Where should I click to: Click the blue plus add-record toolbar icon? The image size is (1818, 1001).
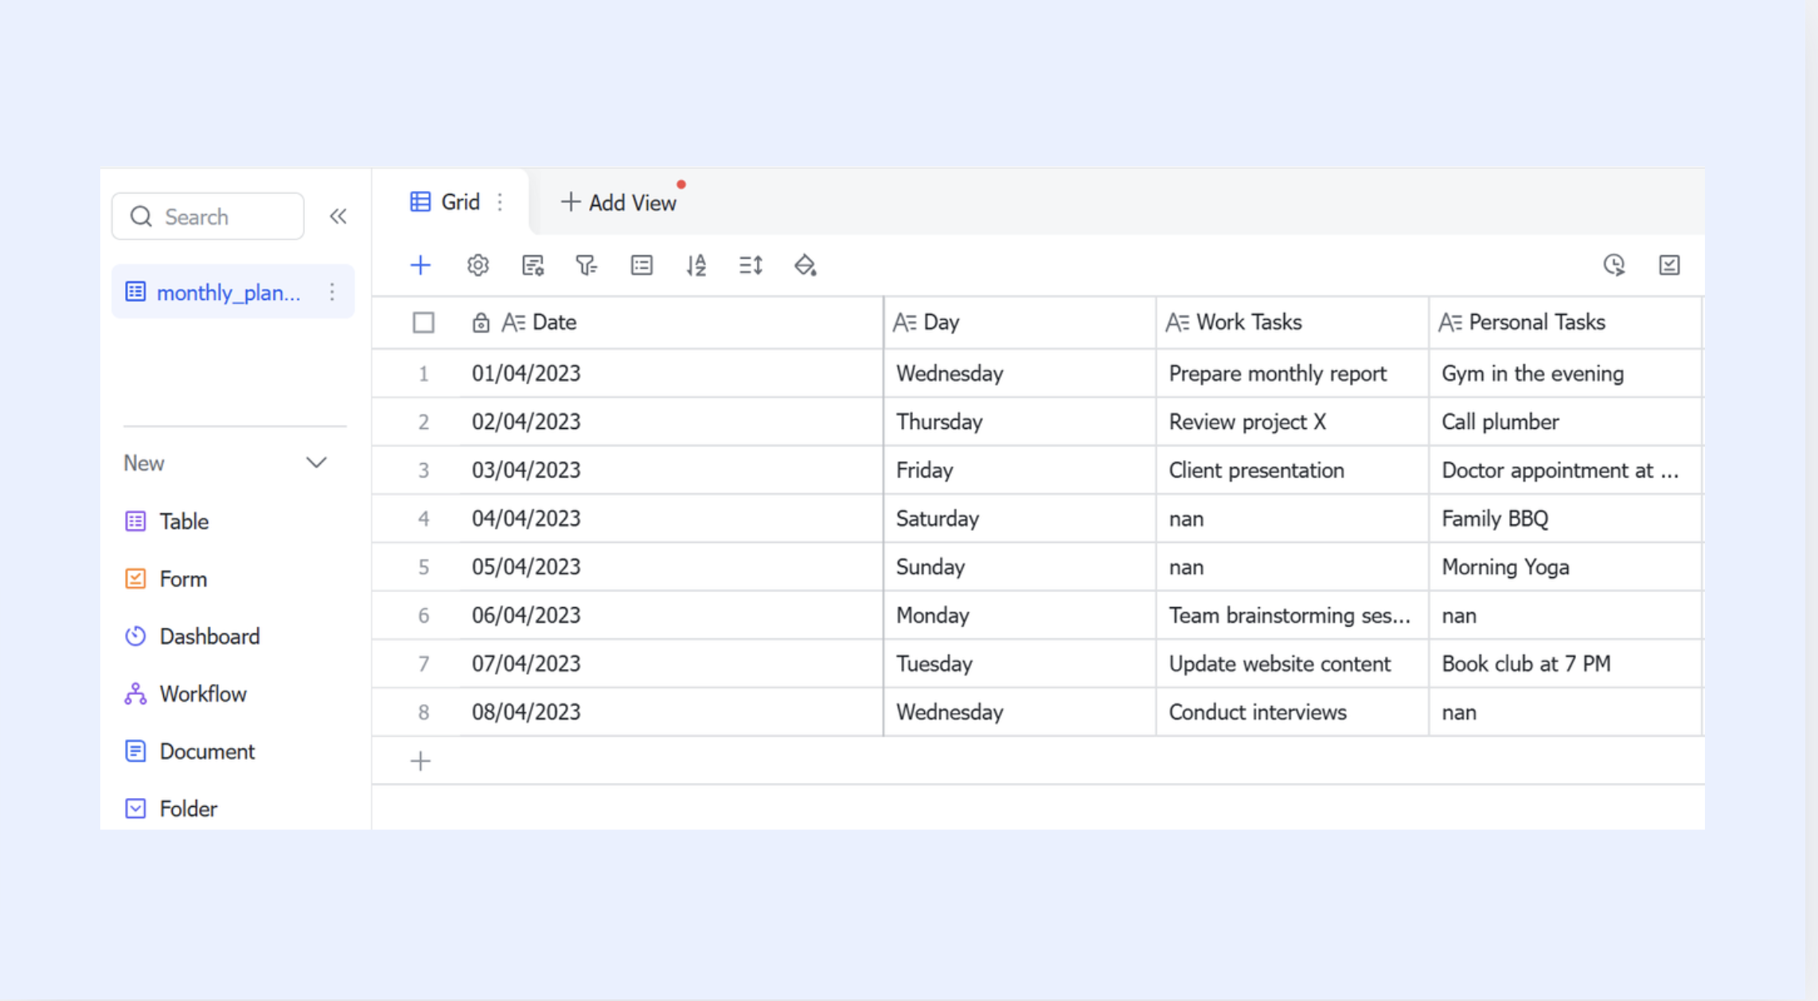pos(420,265)
